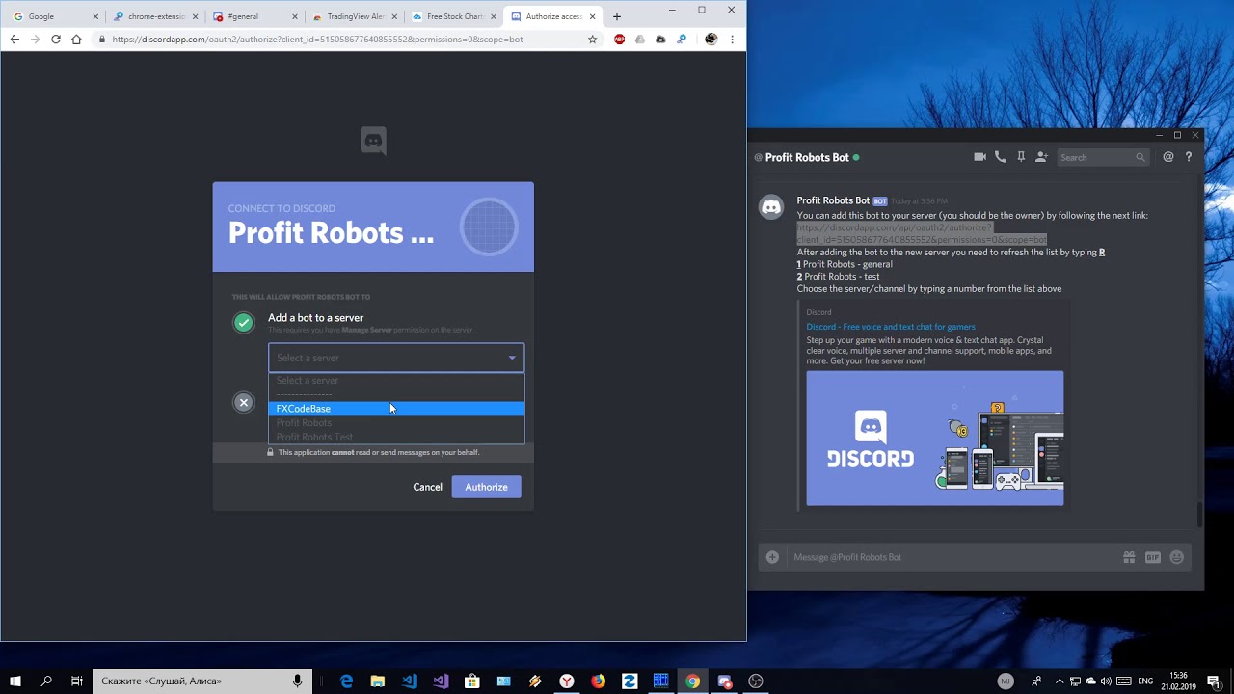Choose Profit Robots in server list

click(x=396, y=423)
